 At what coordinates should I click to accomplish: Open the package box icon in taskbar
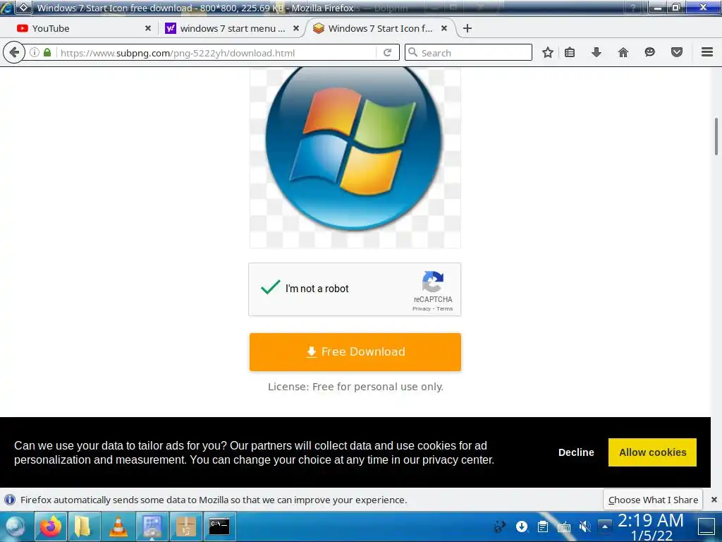[186, 526]
